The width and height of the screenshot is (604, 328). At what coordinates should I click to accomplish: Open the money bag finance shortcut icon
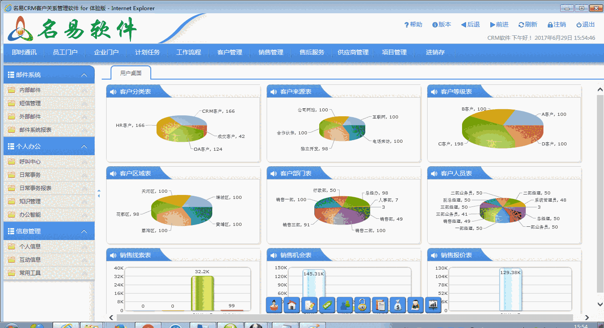[398, 305]
